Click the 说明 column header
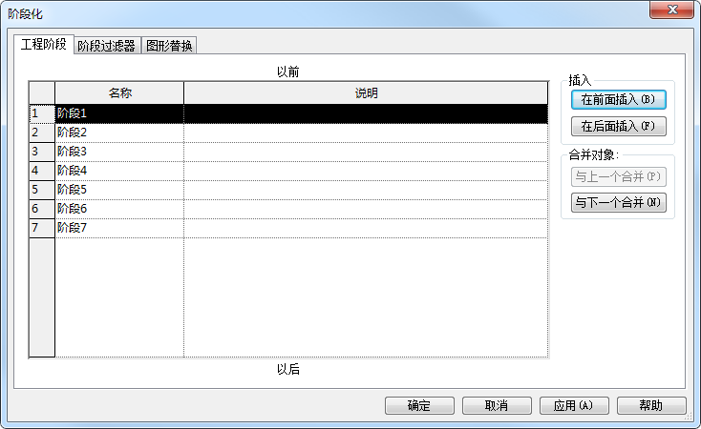Viewport: 701px width, 429px height. tap(366, 92)
